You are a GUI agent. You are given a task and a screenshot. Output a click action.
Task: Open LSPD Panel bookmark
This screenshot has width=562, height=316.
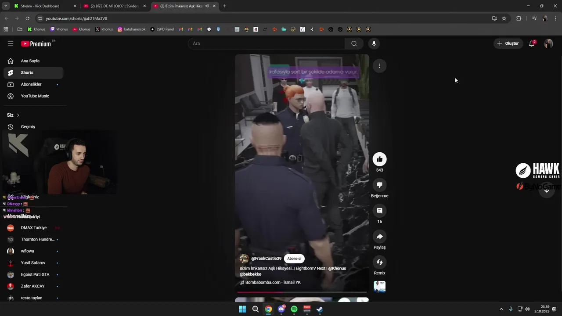[x=162, y=29]
